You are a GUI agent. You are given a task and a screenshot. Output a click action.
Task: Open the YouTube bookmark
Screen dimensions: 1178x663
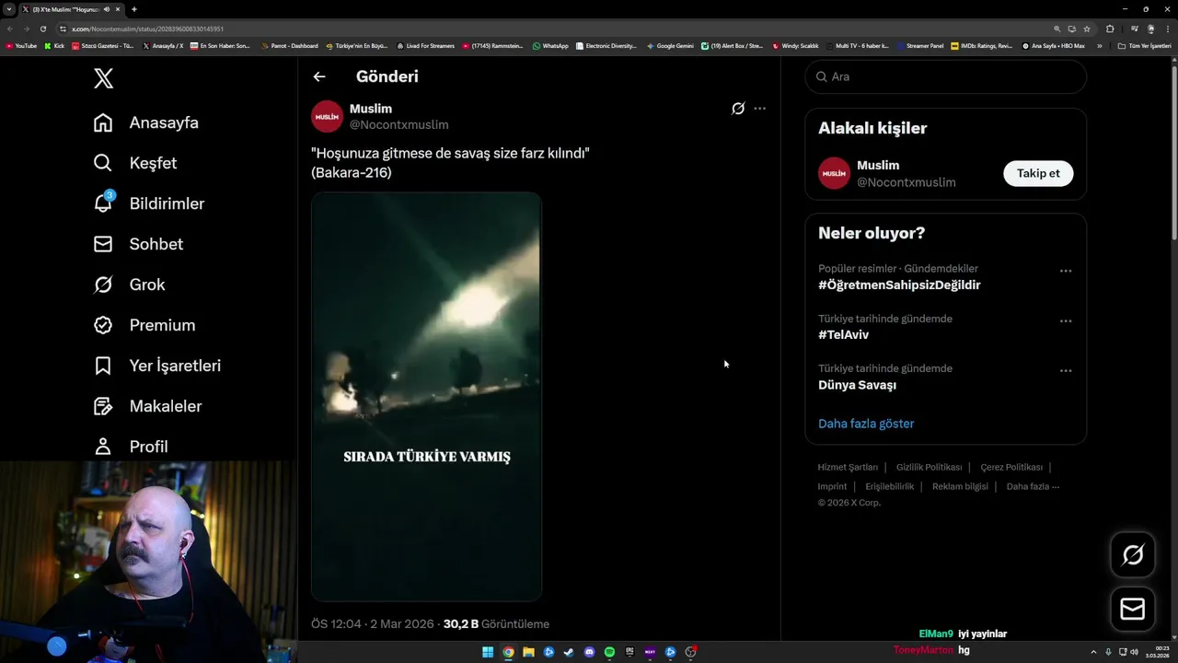pyautogui.click(x=22, y=45)
